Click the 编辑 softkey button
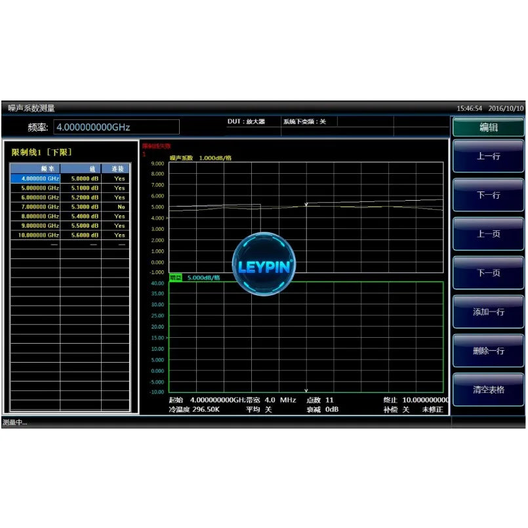Image resolution: width=528 pixels, height=528 pixels. point(488,127)
